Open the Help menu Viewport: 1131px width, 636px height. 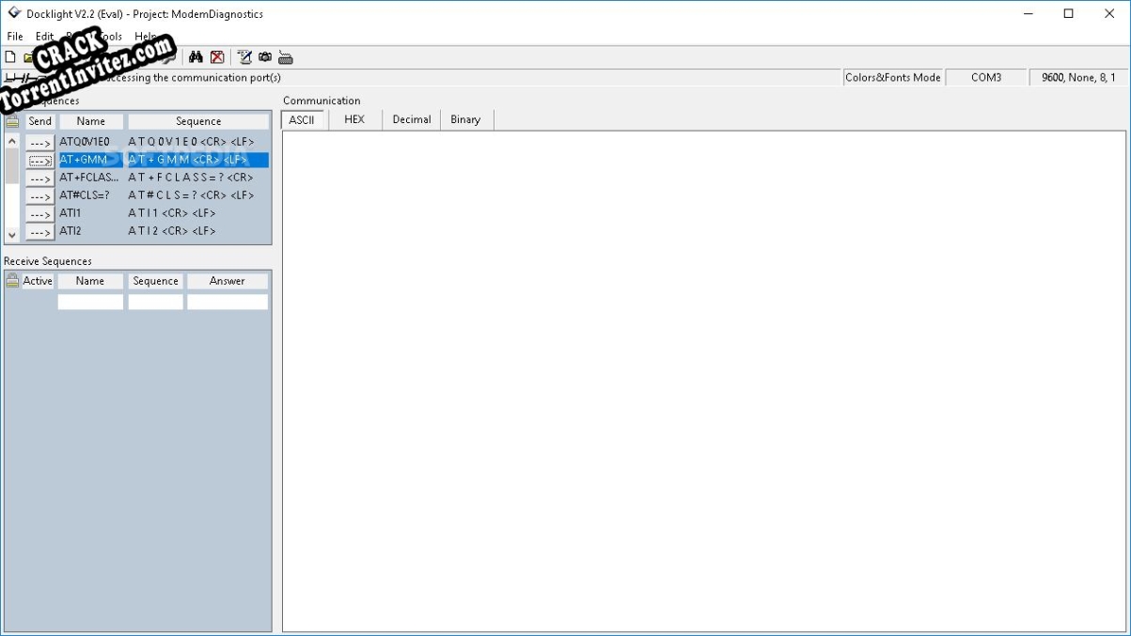[x=145, y=36]
